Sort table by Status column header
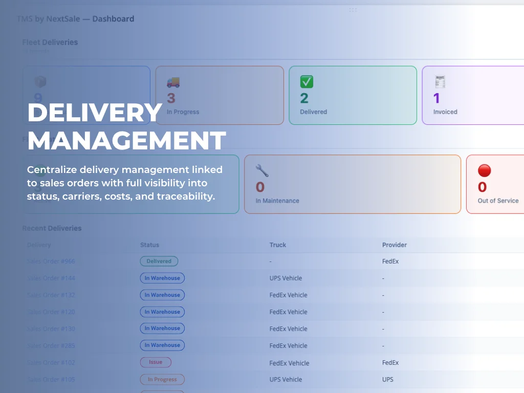Screen dimensions: 524x393 click(x=149, y=245)
